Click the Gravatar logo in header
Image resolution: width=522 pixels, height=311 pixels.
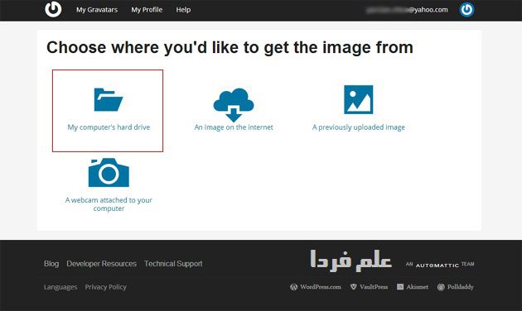click(x=53, y=9)
